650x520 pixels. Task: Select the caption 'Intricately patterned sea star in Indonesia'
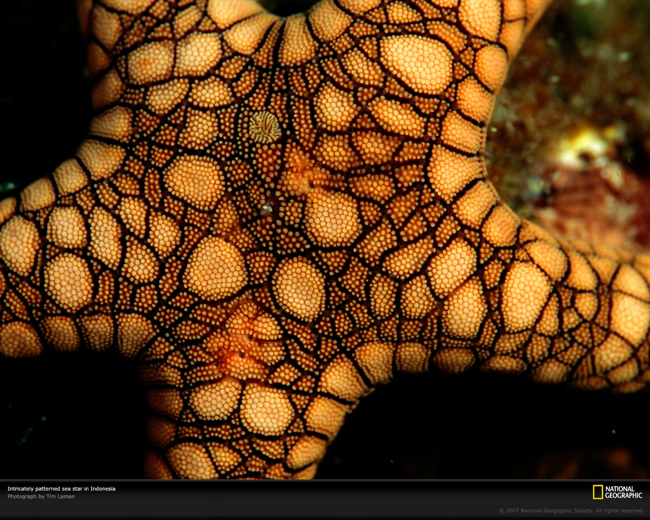(x=61, y=489)
